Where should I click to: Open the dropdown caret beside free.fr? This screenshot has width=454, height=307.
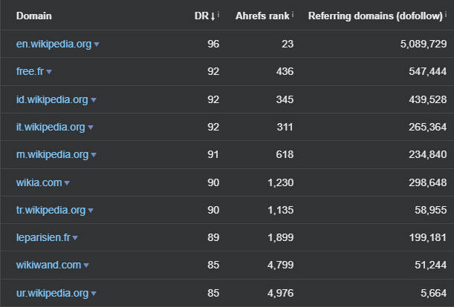tap(49, 72)
